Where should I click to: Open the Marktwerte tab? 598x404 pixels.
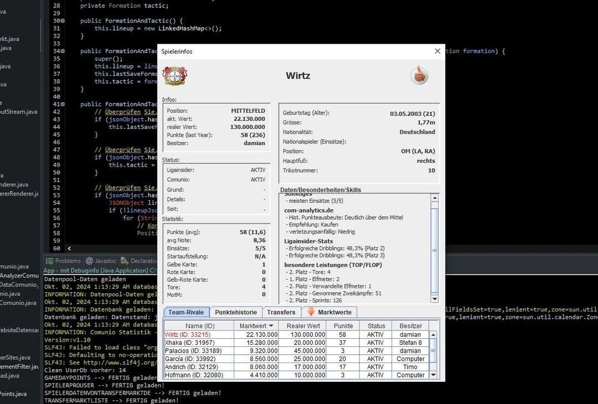329,312
